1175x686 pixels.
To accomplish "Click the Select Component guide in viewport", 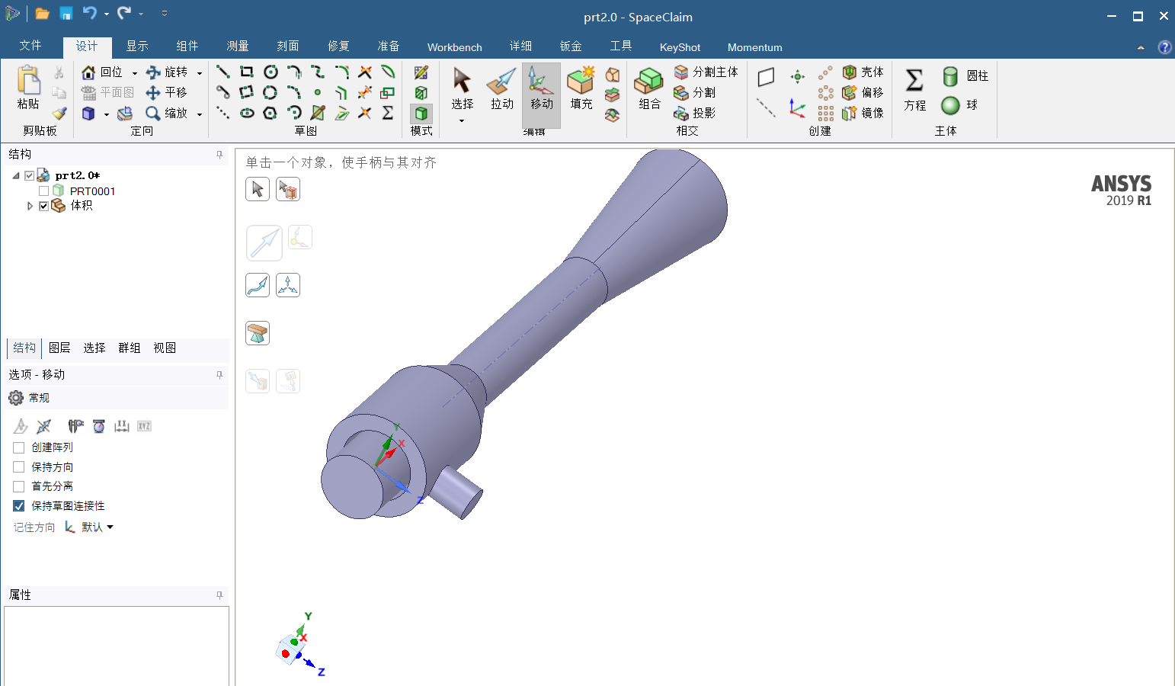I will click(288, 189).
